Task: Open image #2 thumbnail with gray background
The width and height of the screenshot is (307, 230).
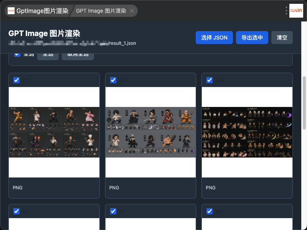Action: pos(150,132)
